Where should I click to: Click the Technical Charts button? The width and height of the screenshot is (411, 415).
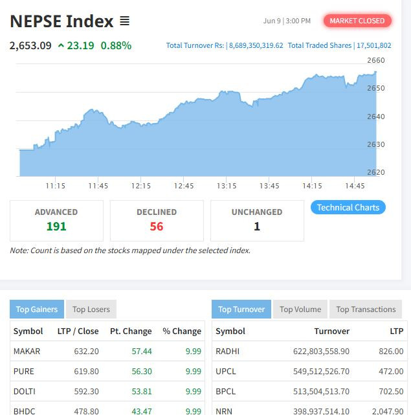click(348, 208)
